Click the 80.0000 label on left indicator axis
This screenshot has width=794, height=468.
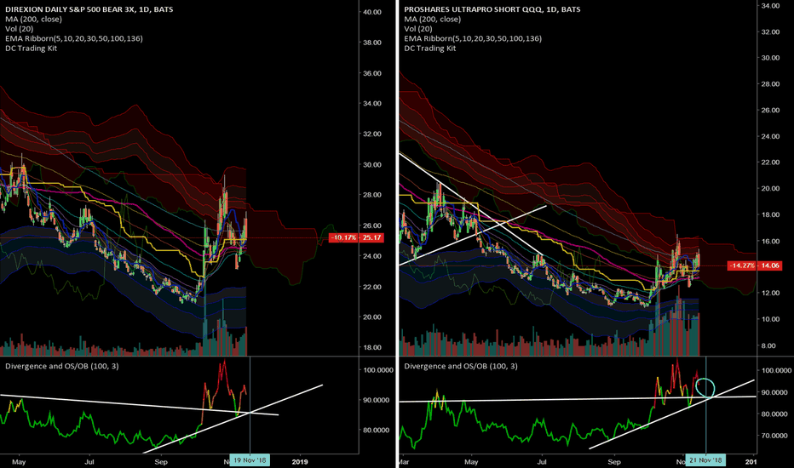click(377, 431)
